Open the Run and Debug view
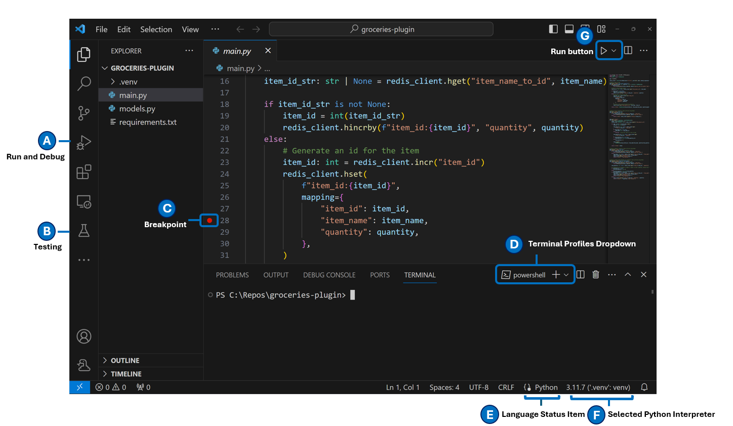 (84, 142)
